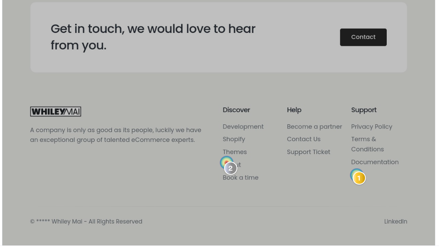View the Privacy Policy page
This screenshot has height=249, width=439.
pos(371,127)
